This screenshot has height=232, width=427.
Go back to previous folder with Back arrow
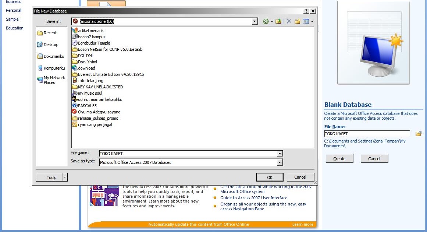(x=266, y=21)
